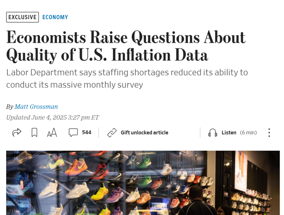This screenshot has width=284, height=215.
Task: Click the share arrow icon
Action: click(17, 132)
